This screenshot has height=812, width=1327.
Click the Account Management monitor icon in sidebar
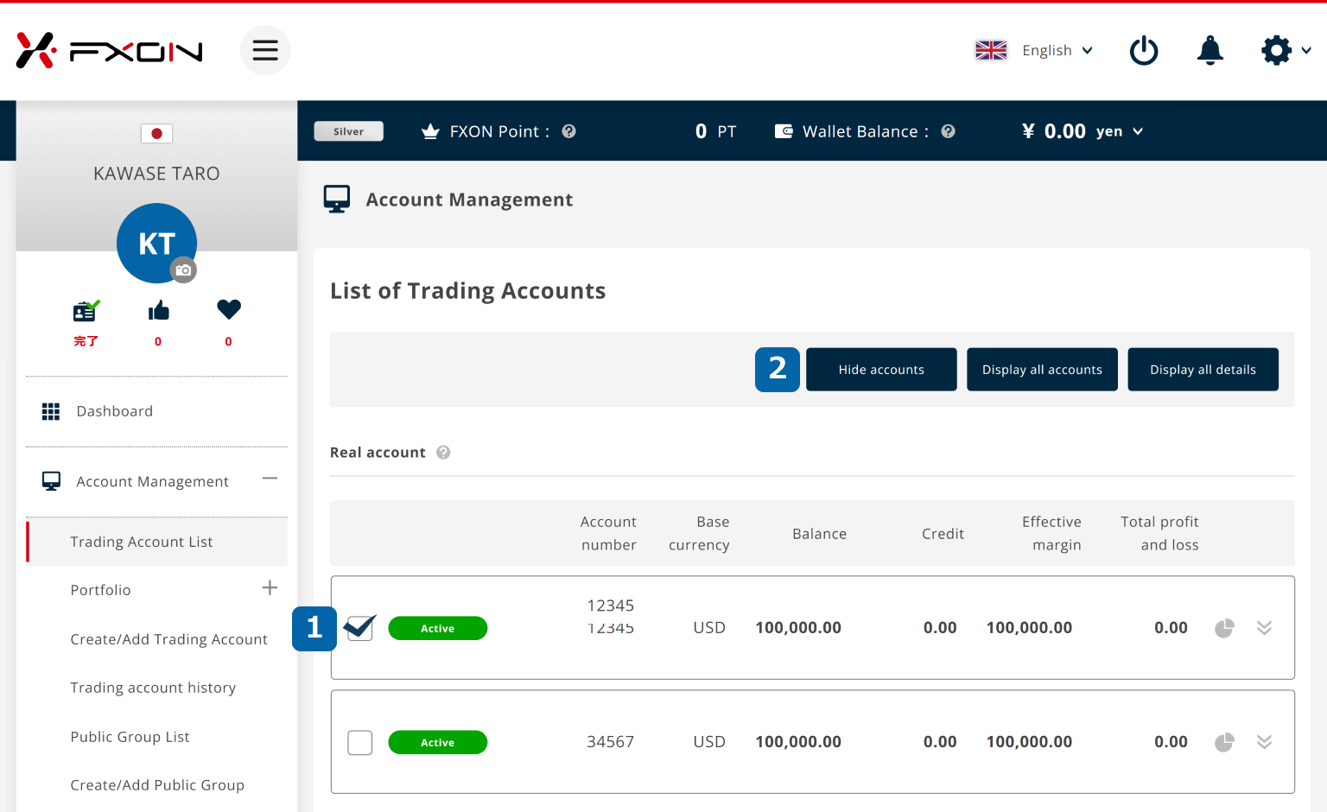tap(51, 481)
